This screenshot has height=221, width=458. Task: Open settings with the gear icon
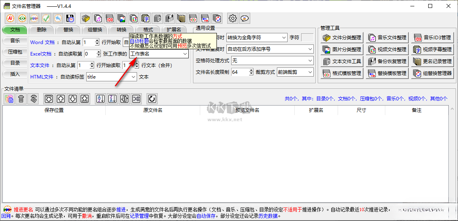[x=233, y=18]
